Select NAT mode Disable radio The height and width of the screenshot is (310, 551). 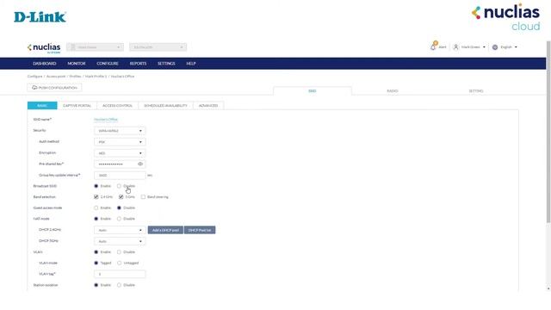click(119, 219)
